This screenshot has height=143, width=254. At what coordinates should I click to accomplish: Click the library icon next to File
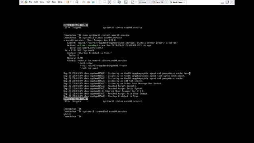tap(26, 2)
